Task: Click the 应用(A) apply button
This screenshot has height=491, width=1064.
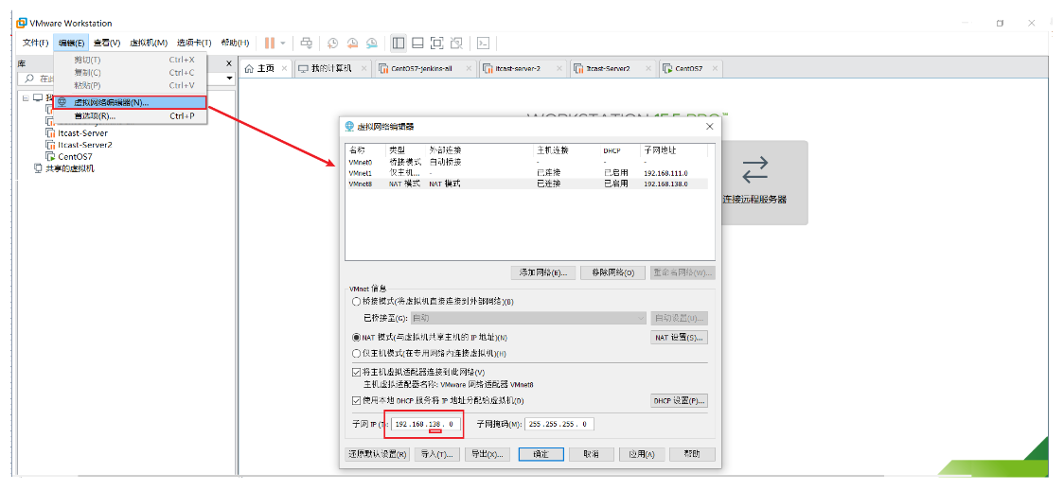Action: tap(642, 454)
